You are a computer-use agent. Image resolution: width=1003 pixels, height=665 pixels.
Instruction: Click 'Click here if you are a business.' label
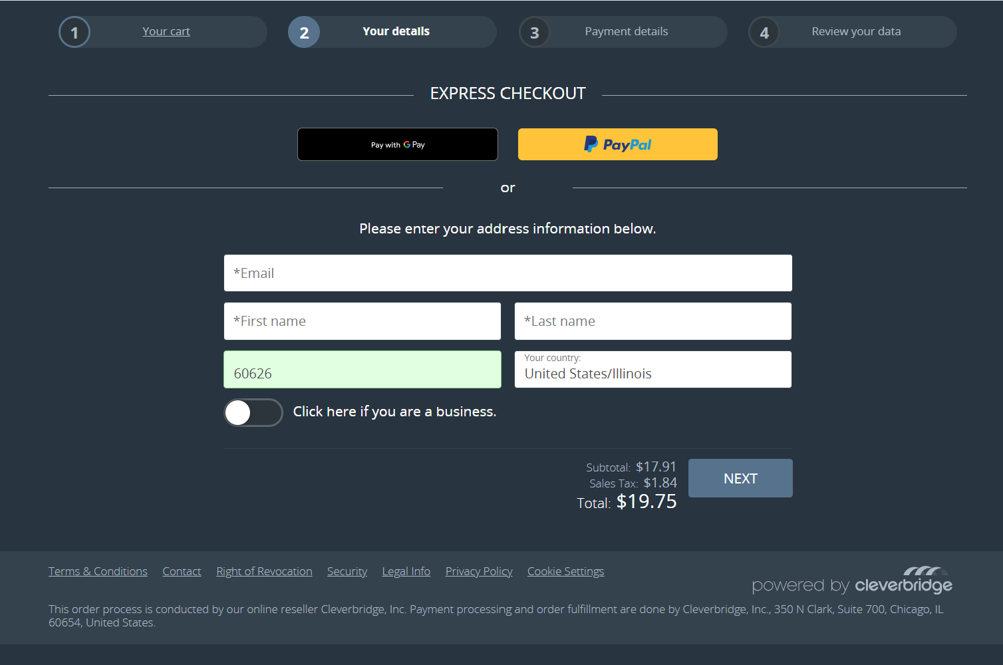394,412
